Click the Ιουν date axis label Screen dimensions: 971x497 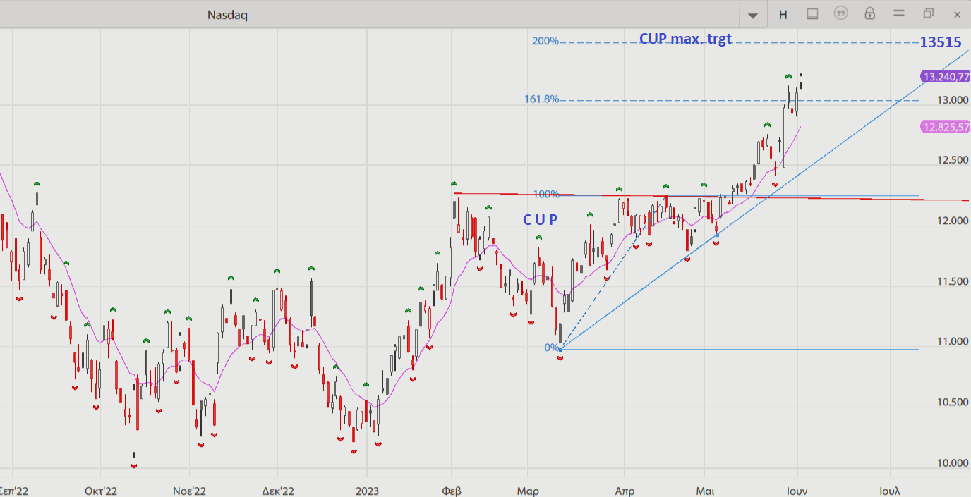click(797, 491)
